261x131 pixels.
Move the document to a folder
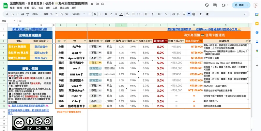(x=97, y=4)
